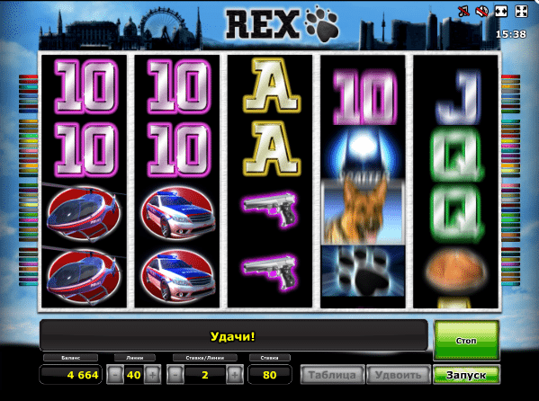Image resolution: width=539 pixels, height=401 pixels.
Task: Toggle sound with the crossed speaker icon
Action: [x=481, y=12]
